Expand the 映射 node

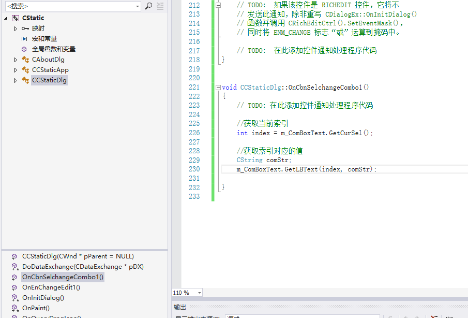[x=16, y=28]
